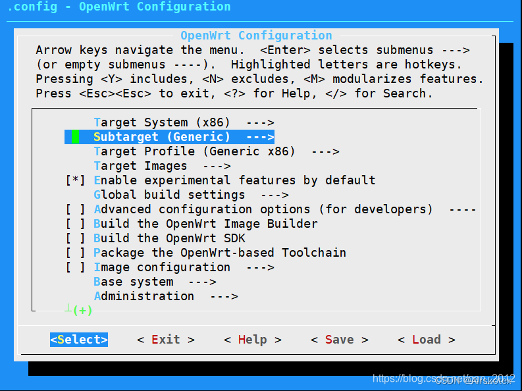Click the < Save > button
The height and width of the screenshot is (391, 522).
[340, 340]
